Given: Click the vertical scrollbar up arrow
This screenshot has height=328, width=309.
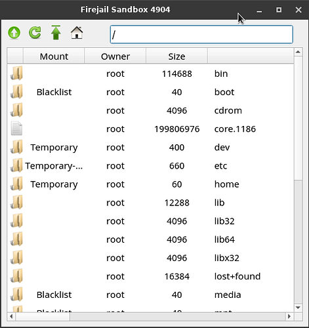Looking at the screenshot, I should pos(299,52).
